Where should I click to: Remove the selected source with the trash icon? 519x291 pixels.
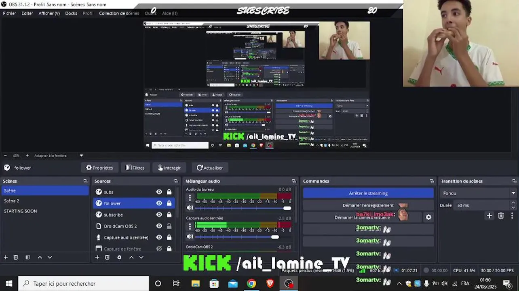pyautogui.click(x=107, y=257)
